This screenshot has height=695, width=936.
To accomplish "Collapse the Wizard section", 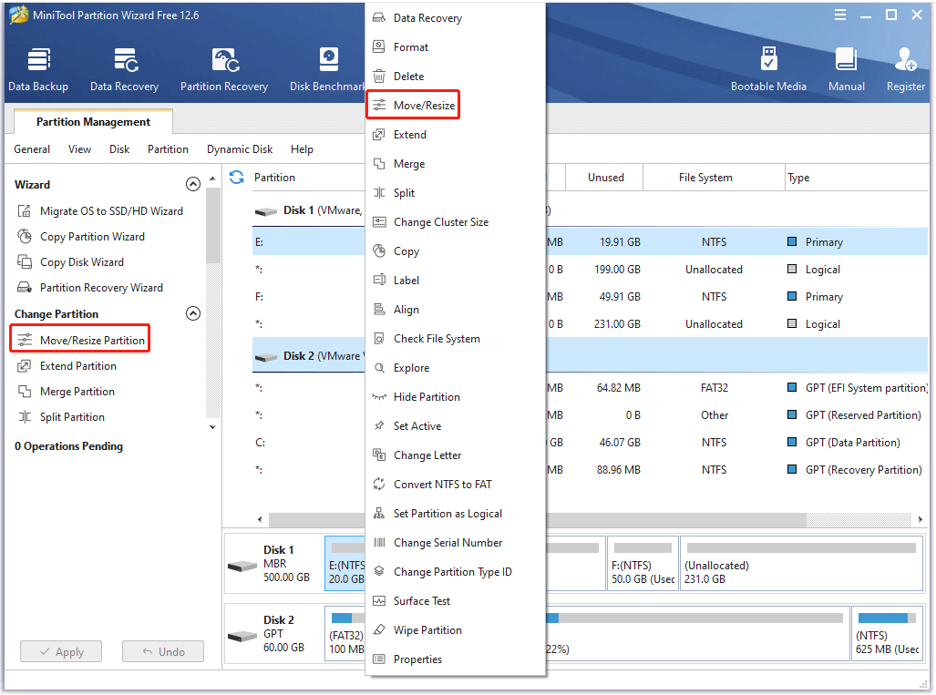I will tap(193, 184).
